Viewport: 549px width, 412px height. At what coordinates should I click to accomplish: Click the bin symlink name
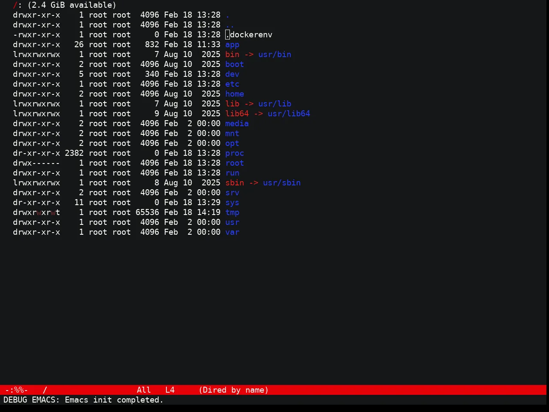pyautogui.click(x=232, y=55)
